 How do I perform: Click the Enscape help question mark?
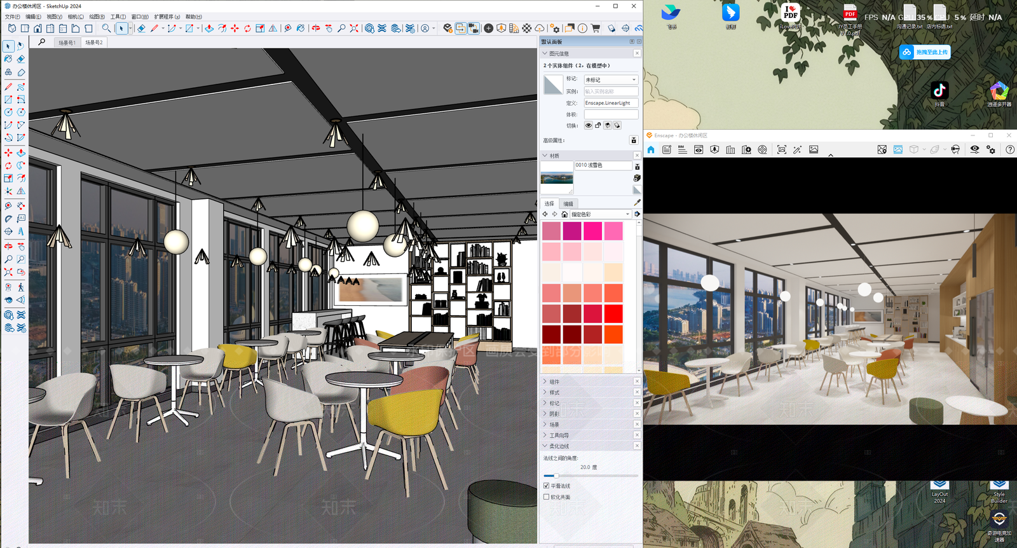tap(1010, 149)
